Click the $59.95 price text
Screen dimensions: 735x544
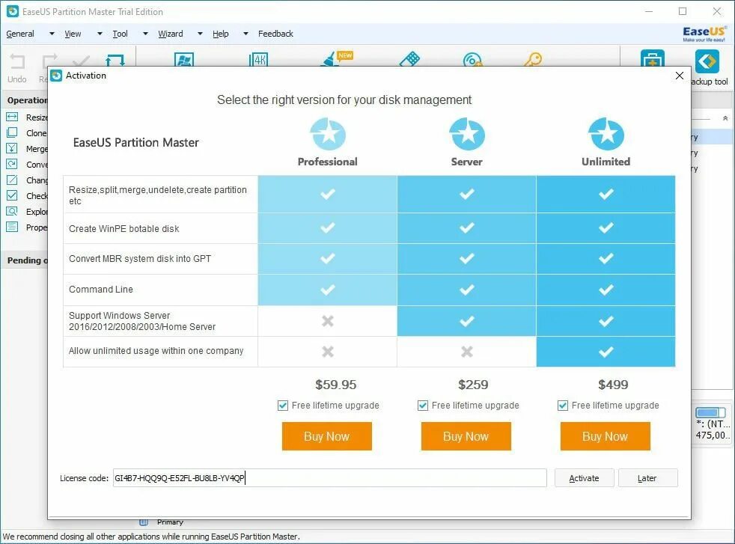(335, 385)
